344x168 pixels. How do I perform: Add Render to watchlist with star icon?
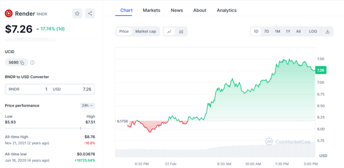[77, 13]
